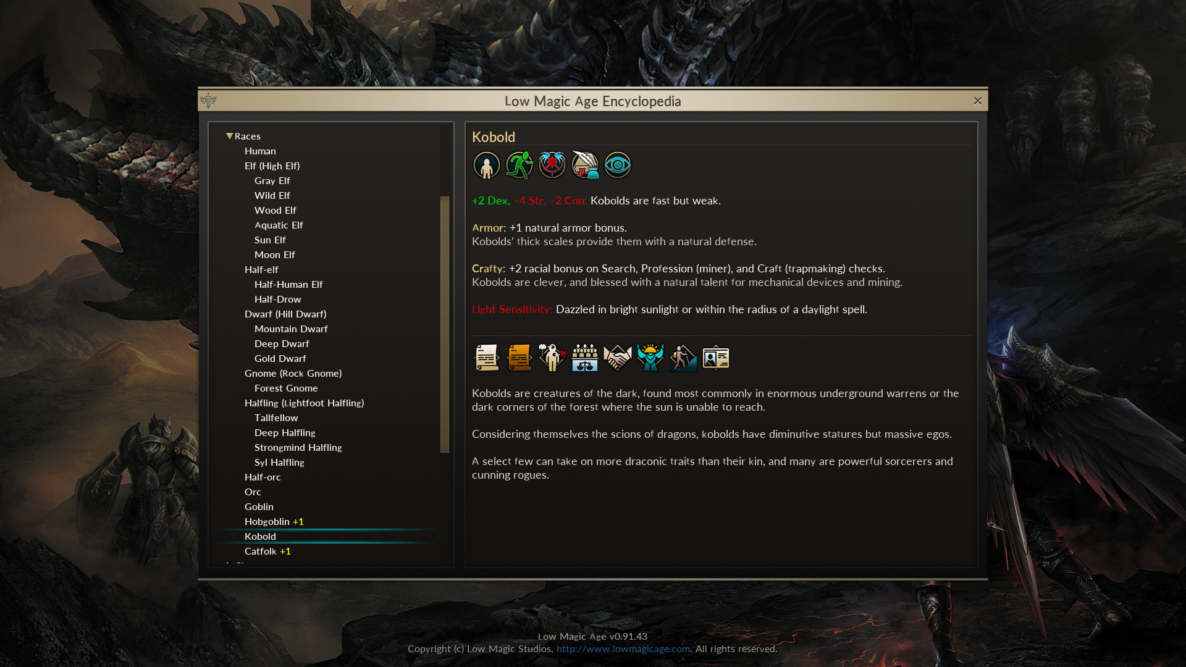Screen dimensions: 1186x667
Task: Click the jury and scales society icon
Action: [585, 358]
